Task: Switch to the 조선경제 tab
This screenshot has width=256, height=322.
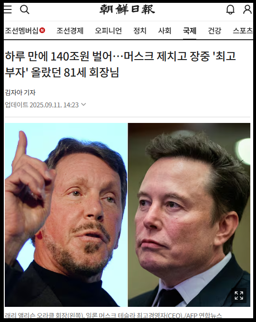Action: click(70, 31)
